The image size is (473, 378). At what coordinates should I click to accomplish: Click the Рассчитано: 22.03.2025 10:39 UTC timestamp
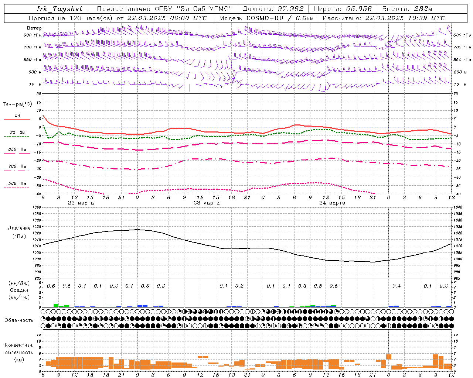384,18
